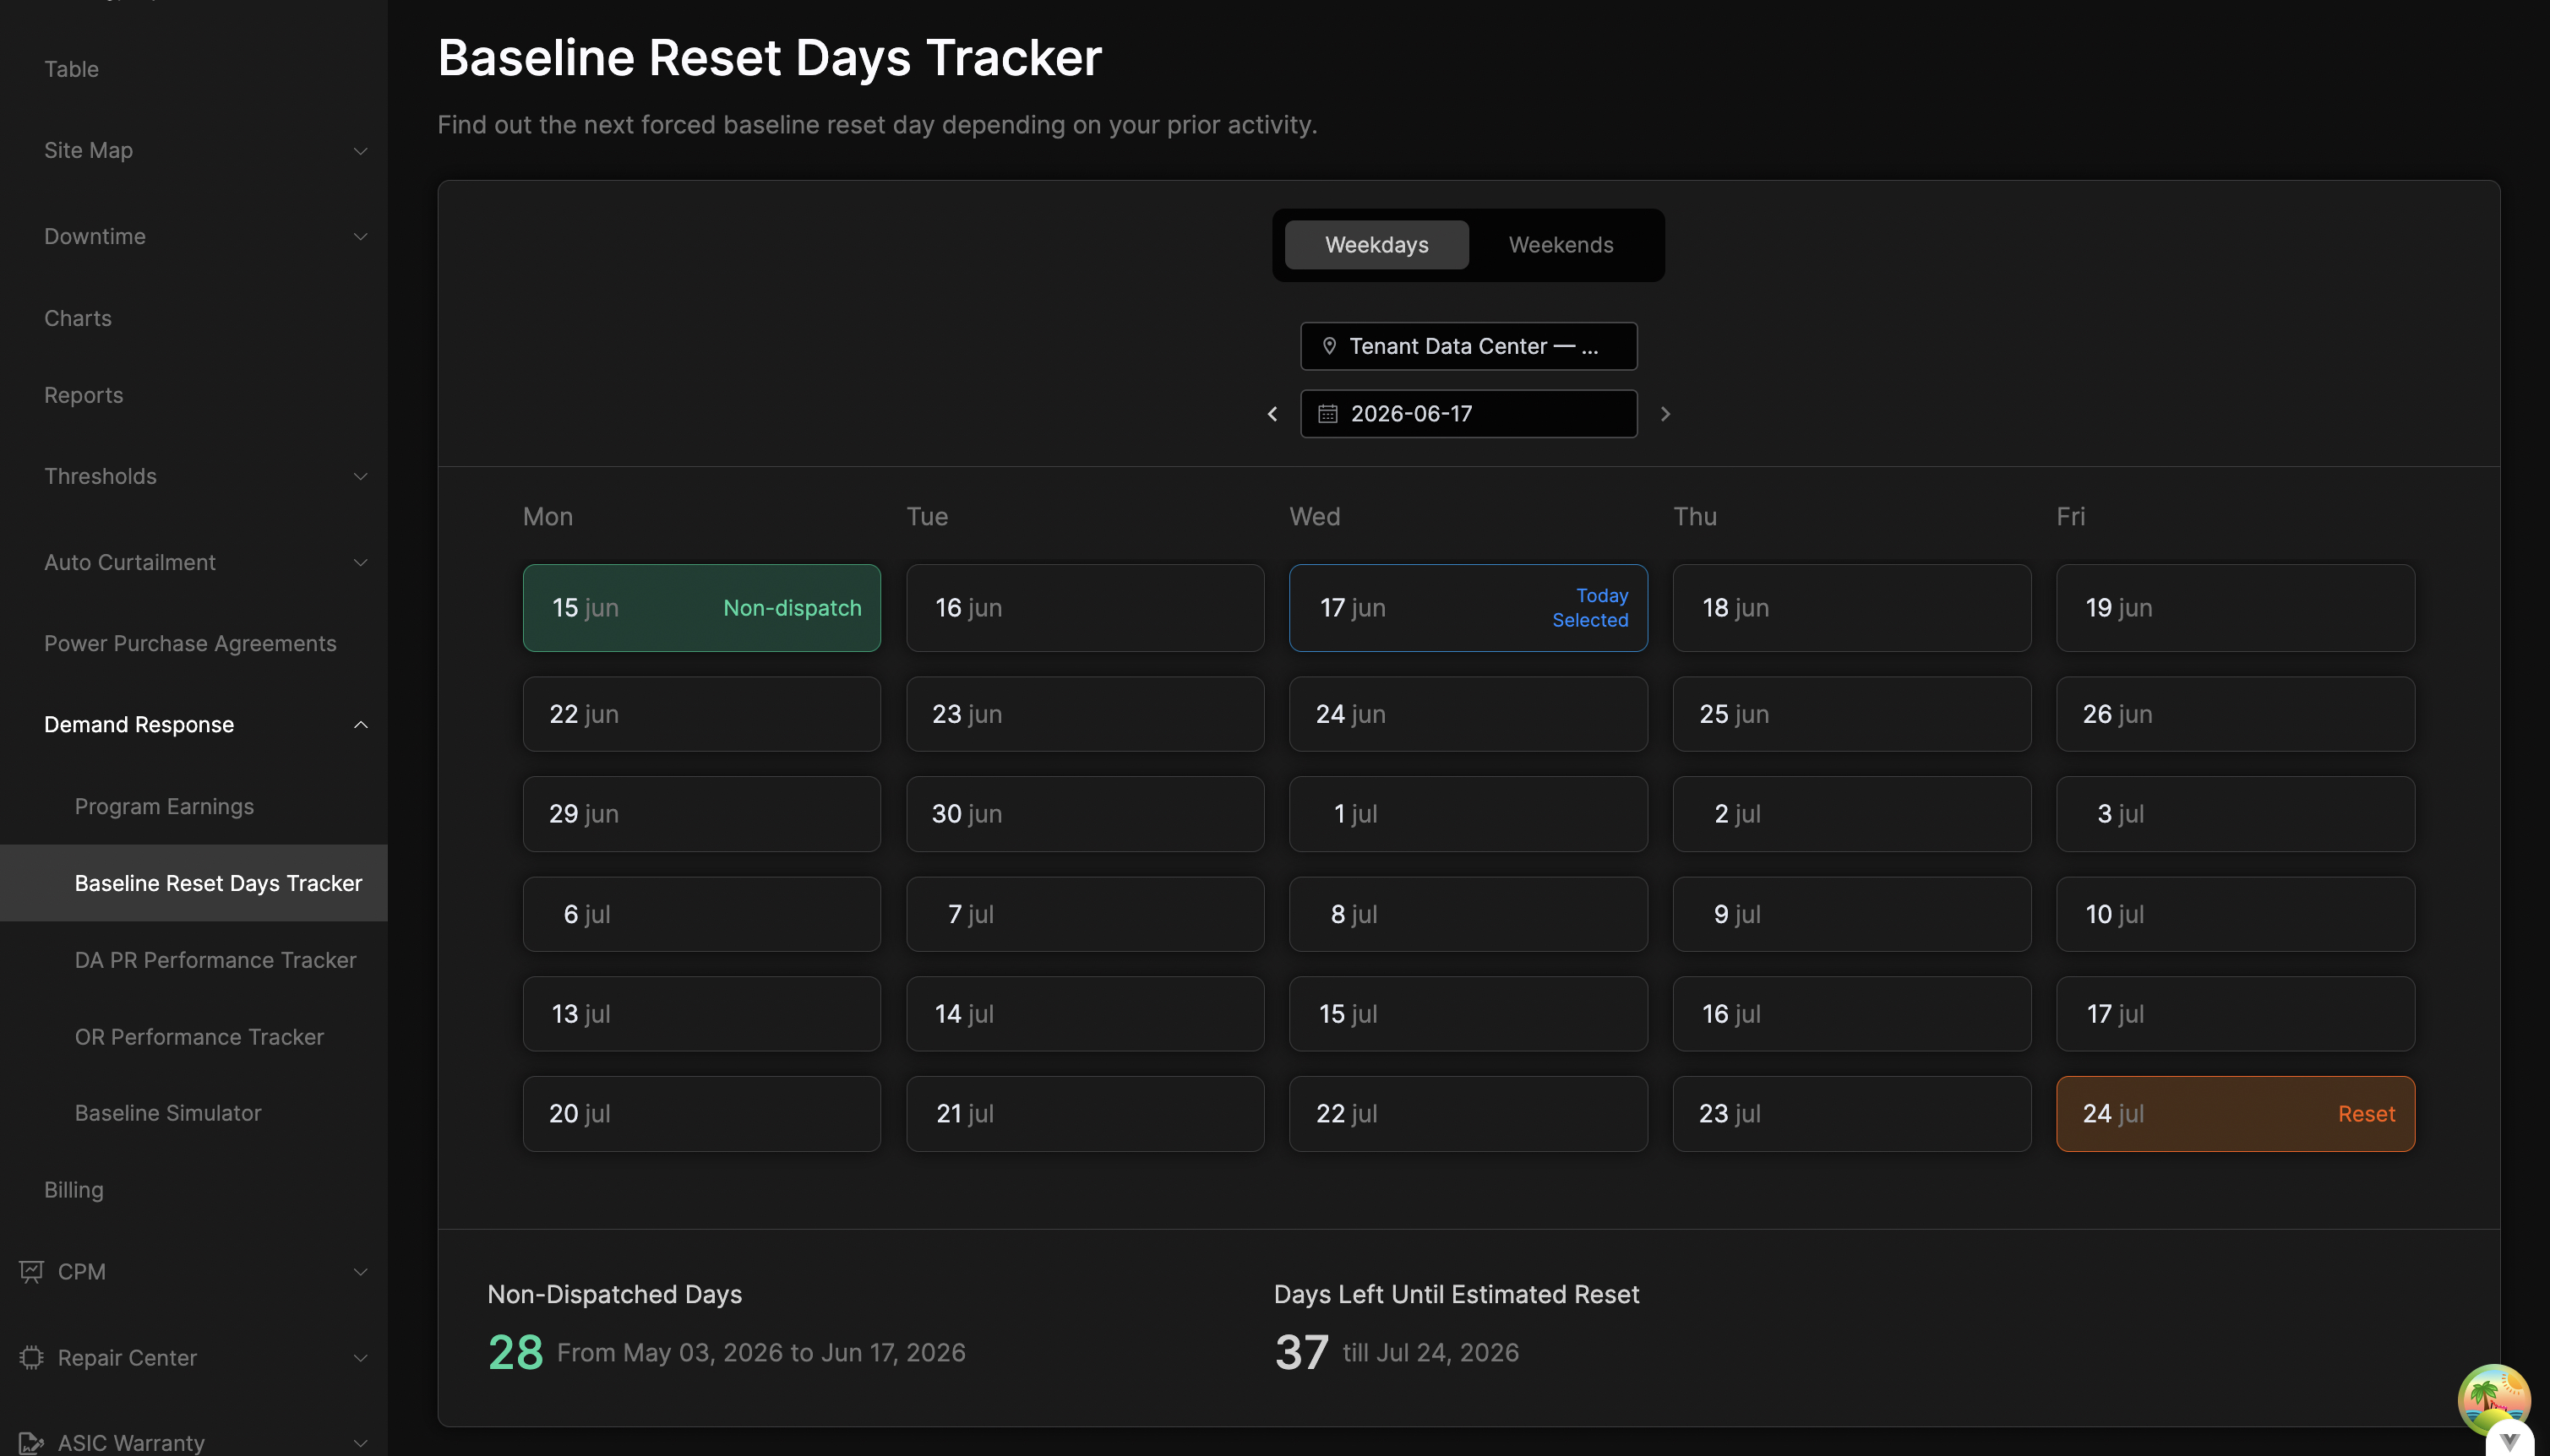This screenshot has width=2550, height=1456.
Task: Open DA PR Performance Tracker
Action: (x=215, y=960)
